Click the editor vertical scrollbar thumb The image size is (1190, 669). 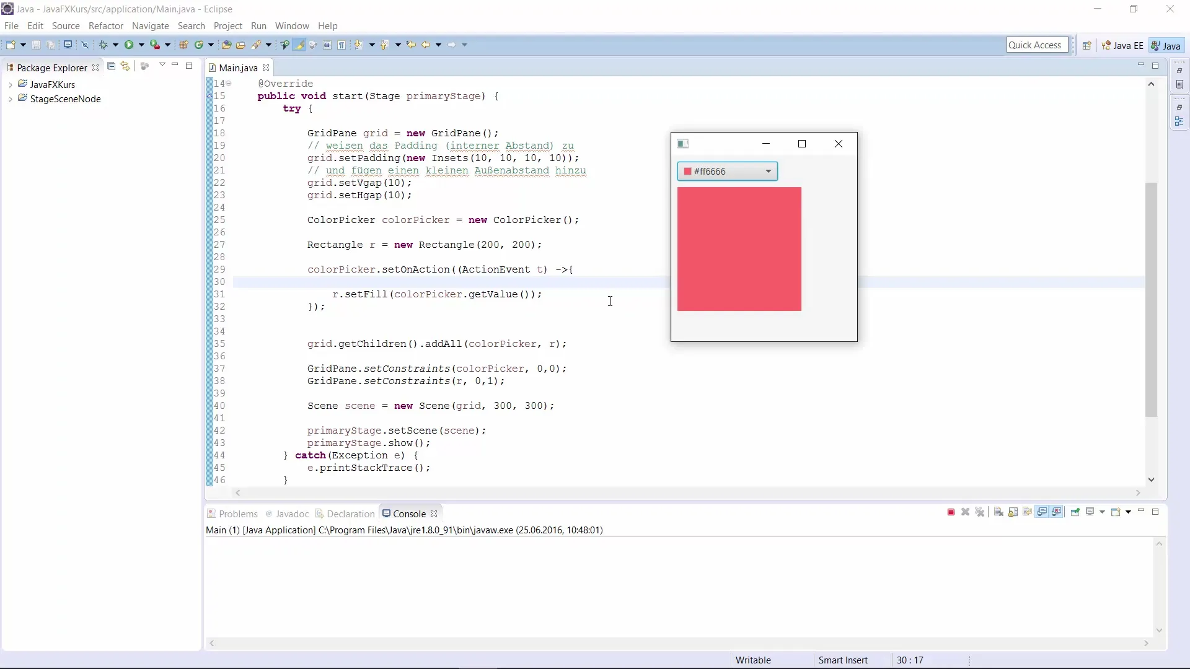click(x=1151, y=300)
